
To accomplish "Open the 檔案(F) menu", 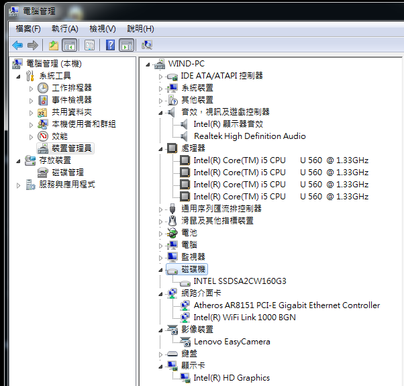I will coord(28,29).
